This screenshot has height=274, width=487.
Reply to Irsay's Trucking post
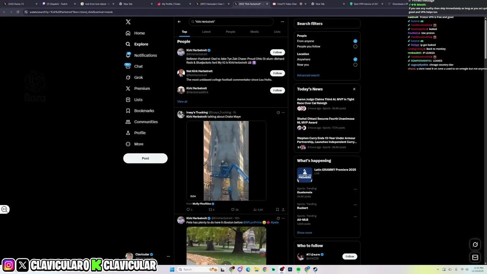(189, 210)
